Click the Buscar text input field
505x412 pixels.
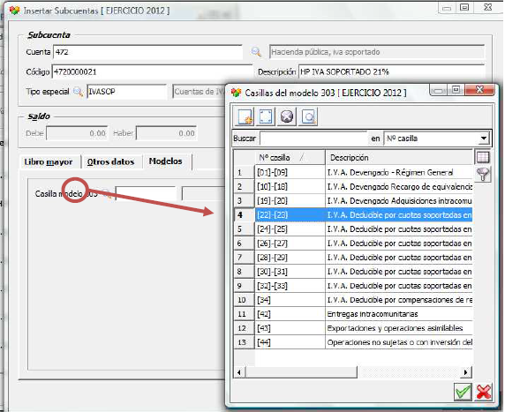coord(313,139)
